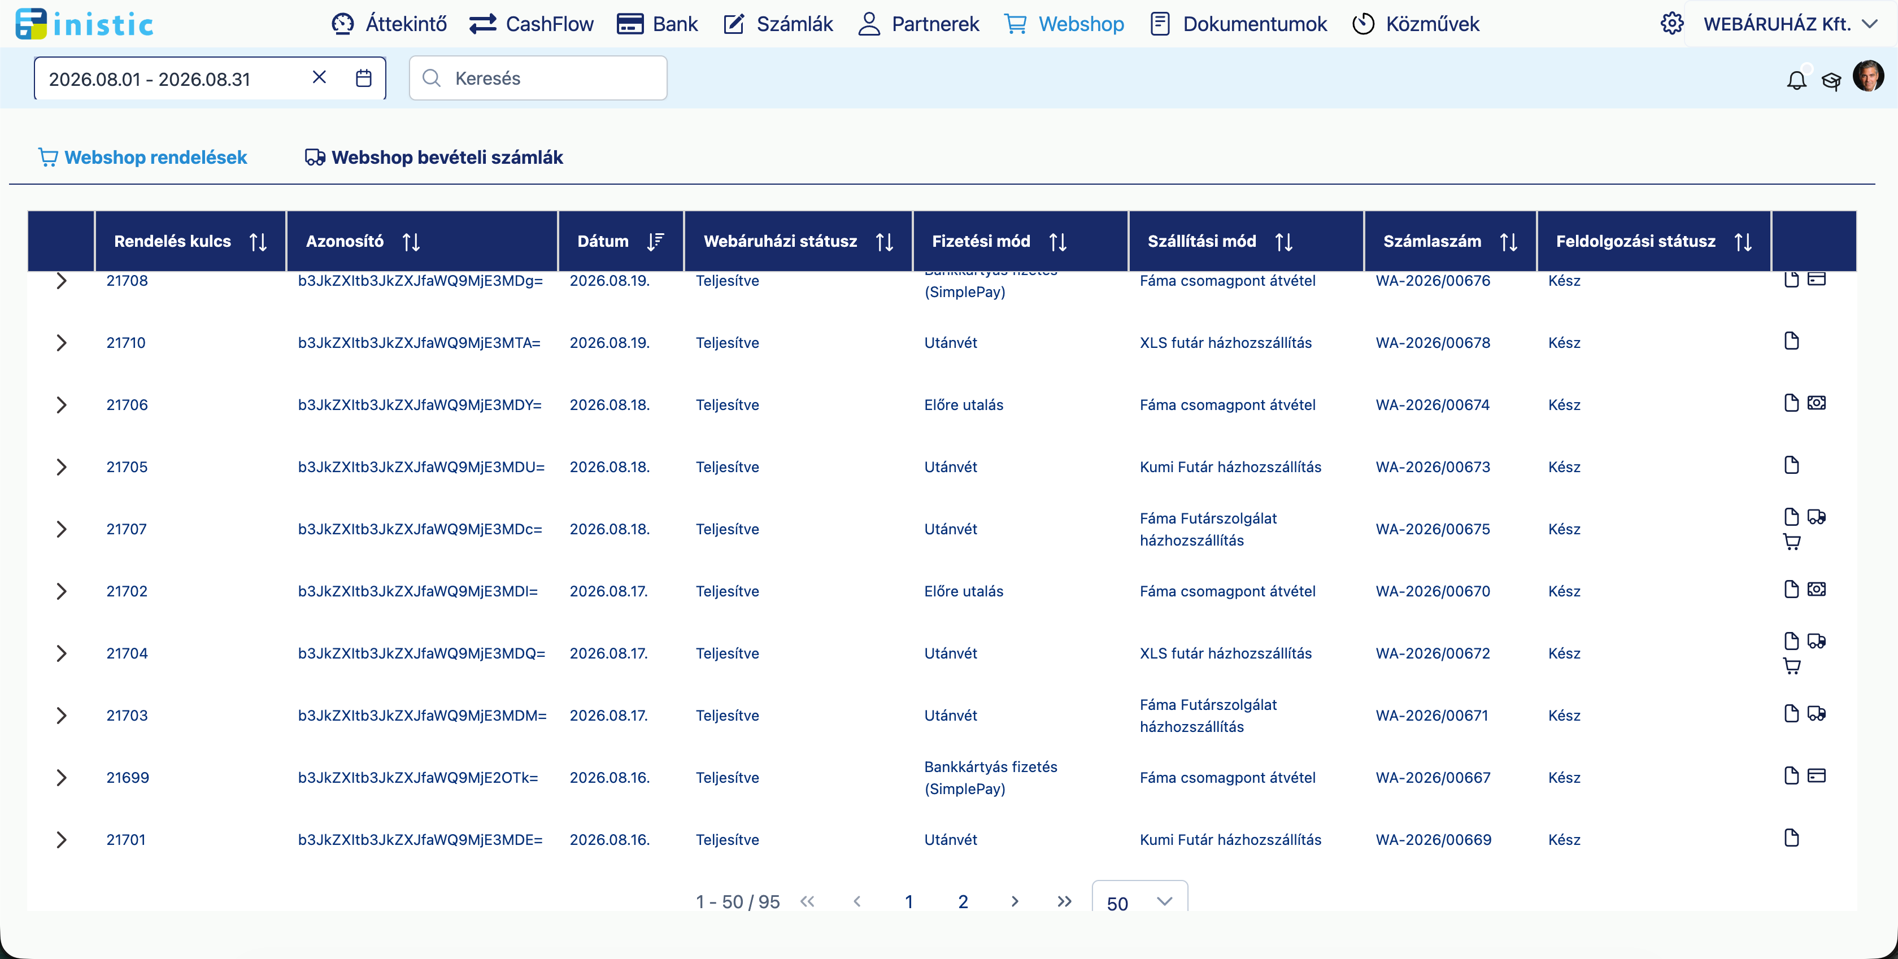
Task: Switch to Webshop bevételi számlák tab
Action: (434, 157)
